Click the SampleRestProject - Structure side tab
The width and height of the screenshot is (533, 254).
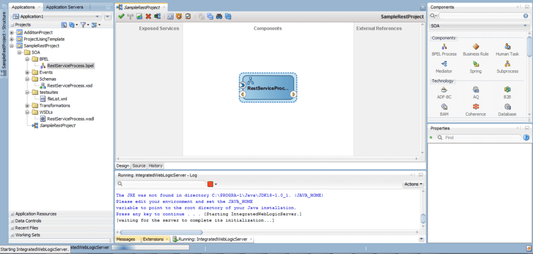point(4,43)
